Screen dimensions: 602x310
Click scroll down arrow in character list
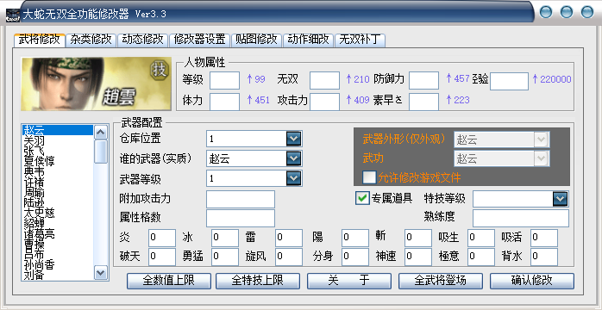click(101, 273)
